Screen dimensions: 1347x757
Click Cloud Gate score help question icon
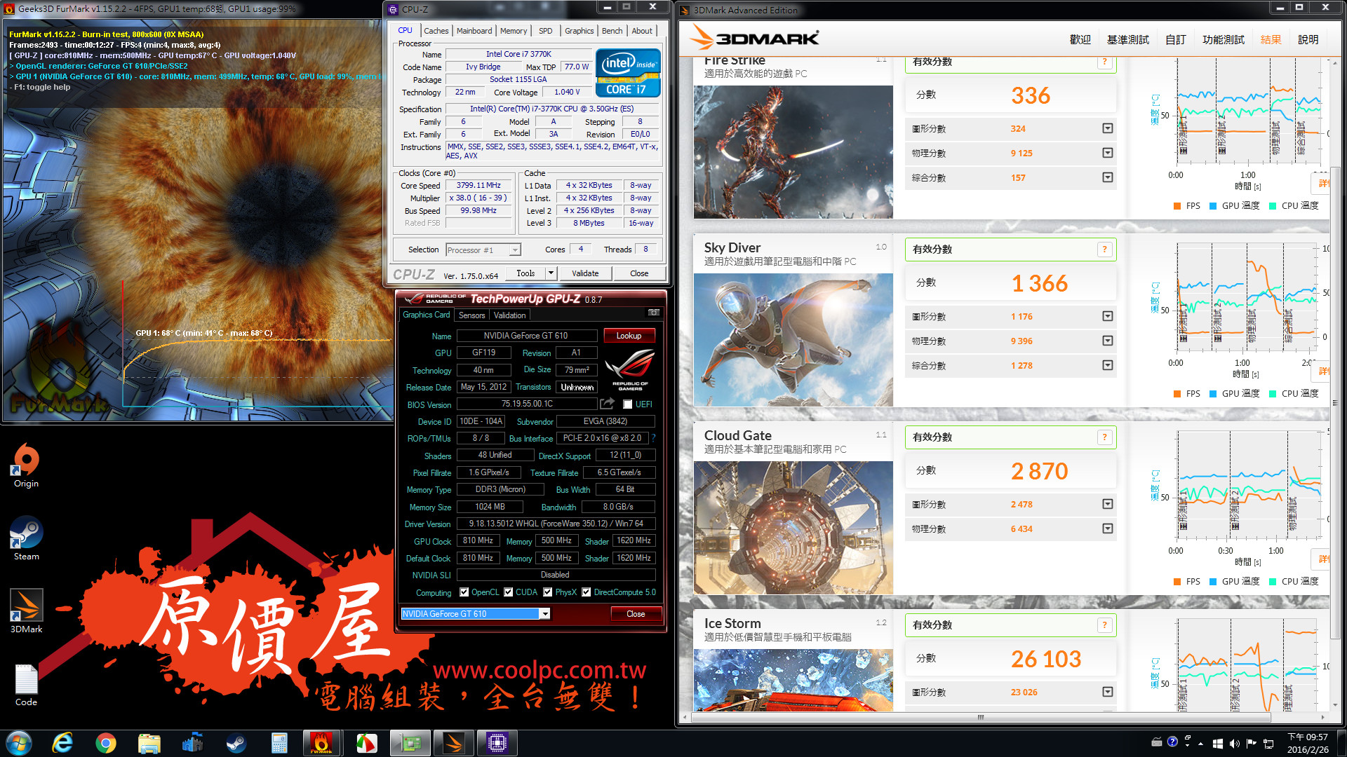(x=1104, y=437)
